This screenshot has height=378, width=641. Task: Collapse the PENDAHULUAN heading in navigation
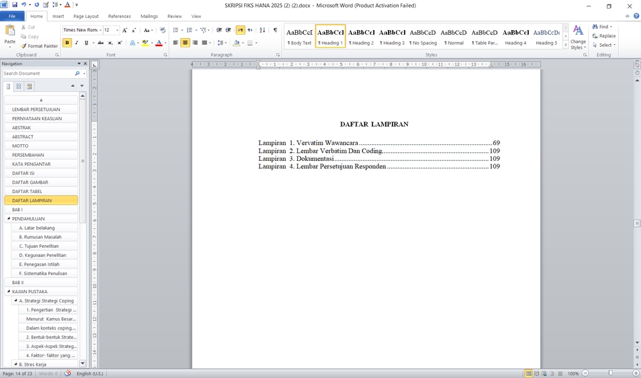click(x=9, y=218)
